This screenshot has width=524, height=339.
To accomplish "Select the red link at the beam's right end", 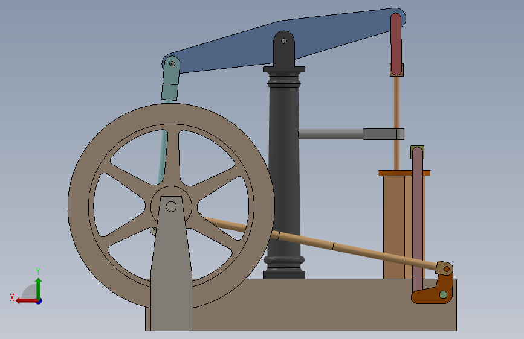I will pyautogui.click(x=396, y=43).
